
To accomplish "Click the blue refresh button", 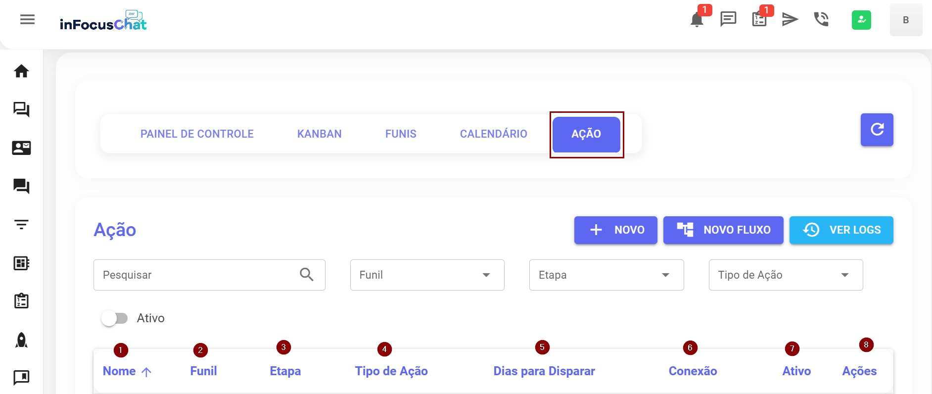I will click(x=877, y=130).
